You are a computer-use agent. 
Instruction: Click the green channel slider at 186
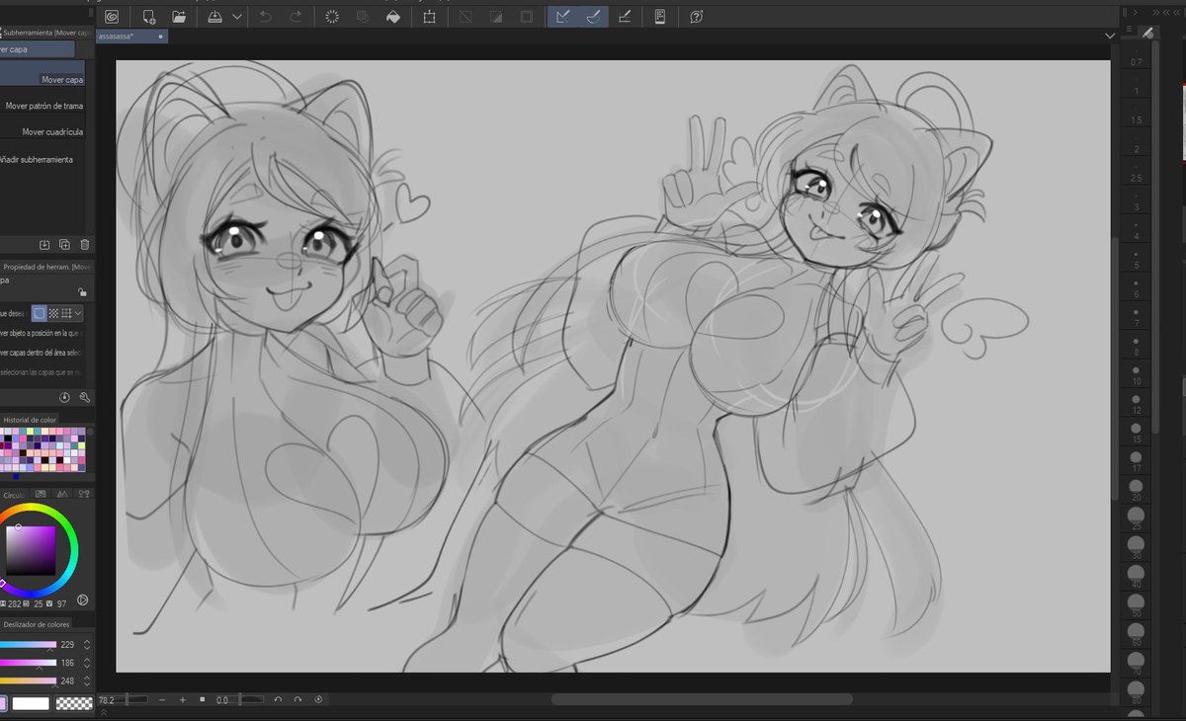pos(28,663)
